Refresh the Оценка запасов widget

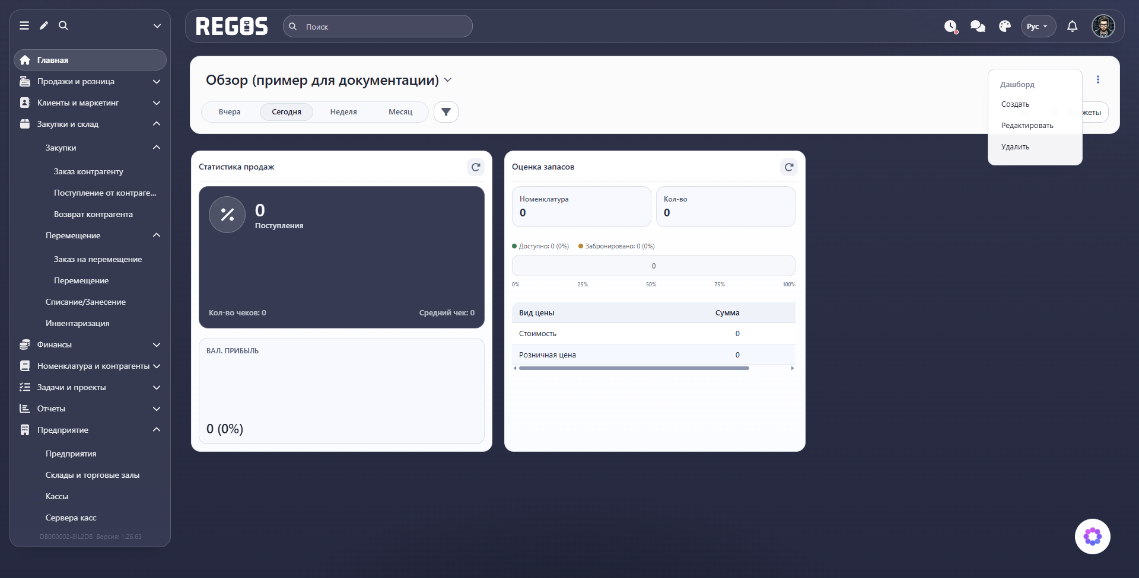(789, 167)
